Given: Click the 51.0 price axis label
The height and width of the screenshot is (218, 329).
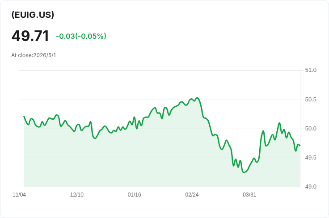Looking at the screenshot, I should pos(311,70).
